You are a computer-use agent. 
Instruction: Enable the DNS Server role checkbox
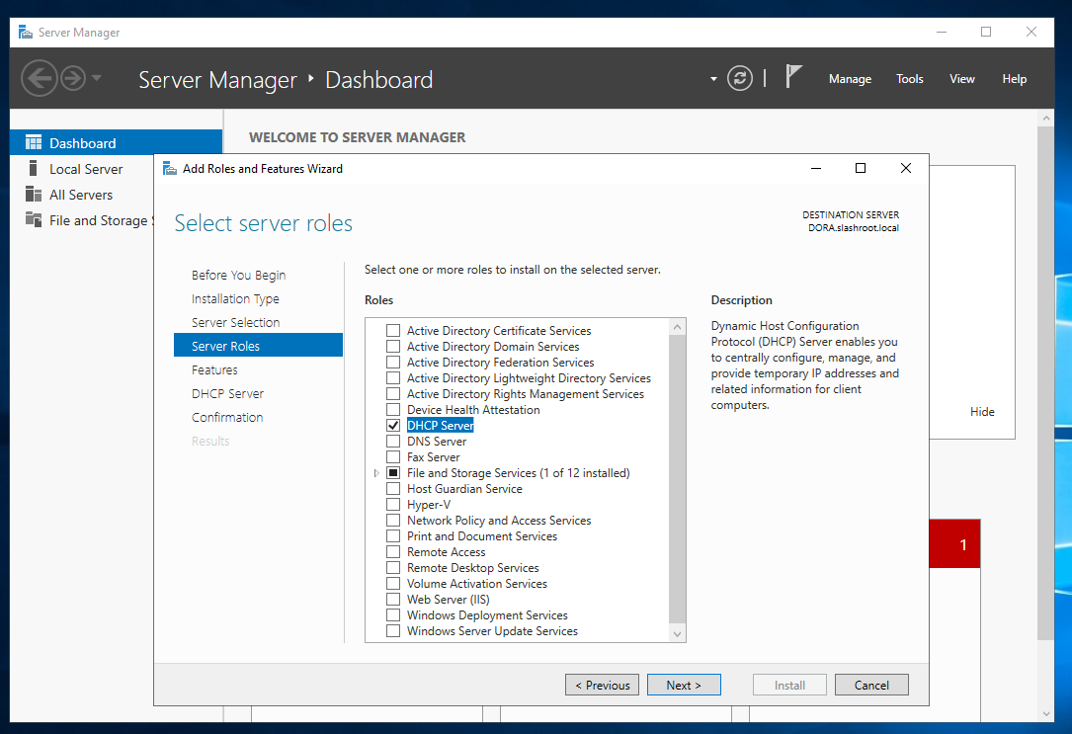coord(393,442)
